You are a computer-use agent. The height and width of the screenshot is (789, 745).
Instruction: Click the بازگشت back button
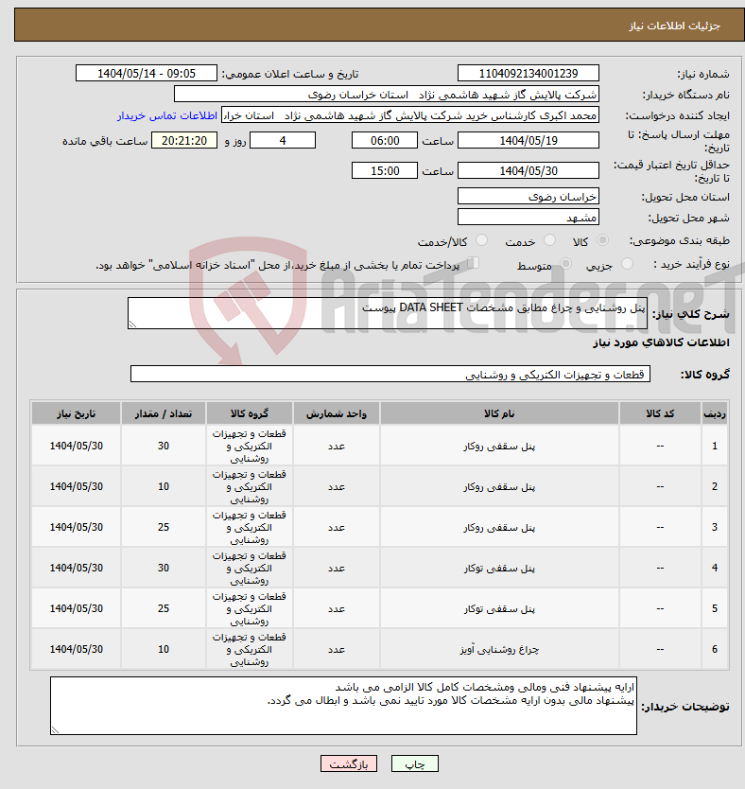pyautogui.click(x=348, y=763)
